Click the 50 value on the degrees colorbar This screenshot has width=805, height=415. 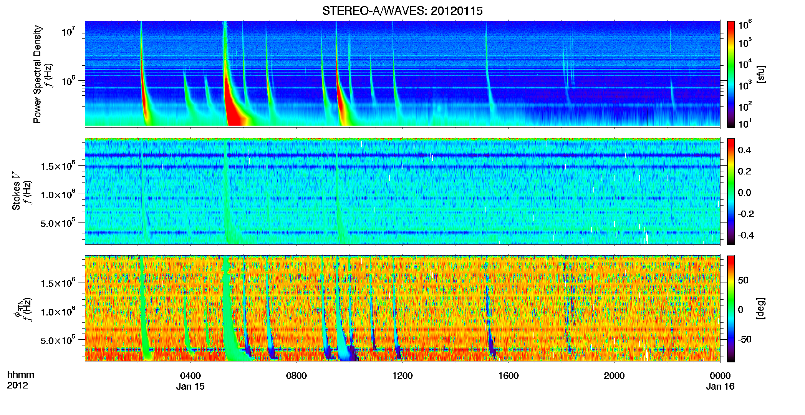tap(743, 280)
